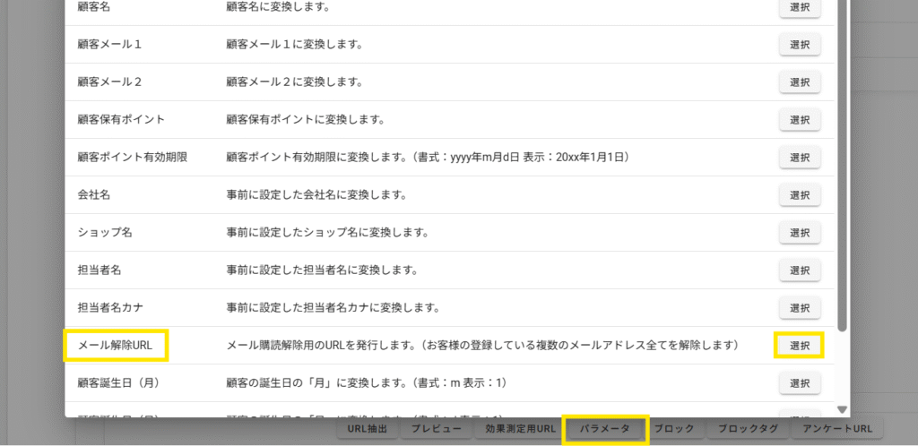Click the scrollbar down arrow

(x=842, y=409)
